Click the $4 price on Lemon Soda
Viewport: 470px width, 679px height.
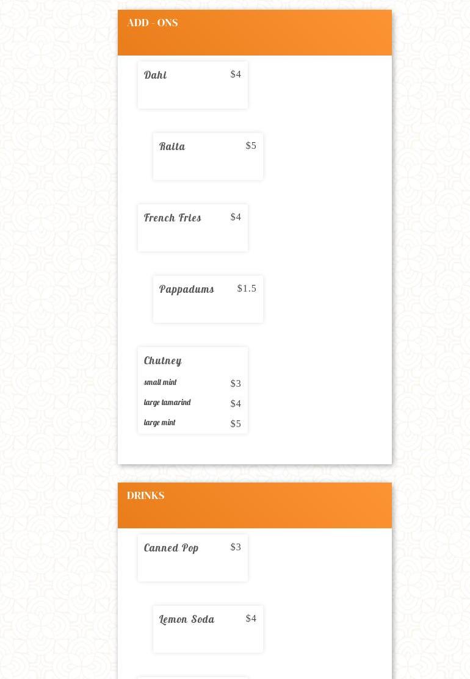(251, 619)
